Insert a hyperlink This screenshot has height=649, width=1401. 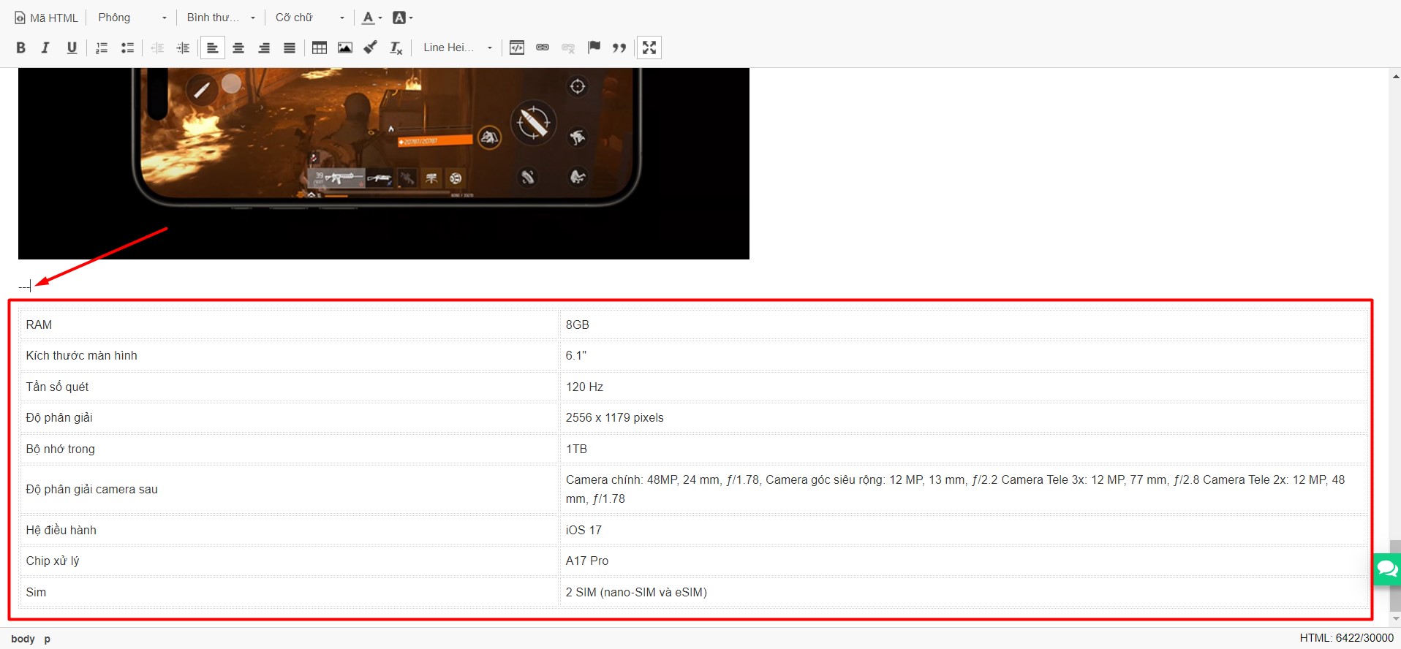pos(543,48)
